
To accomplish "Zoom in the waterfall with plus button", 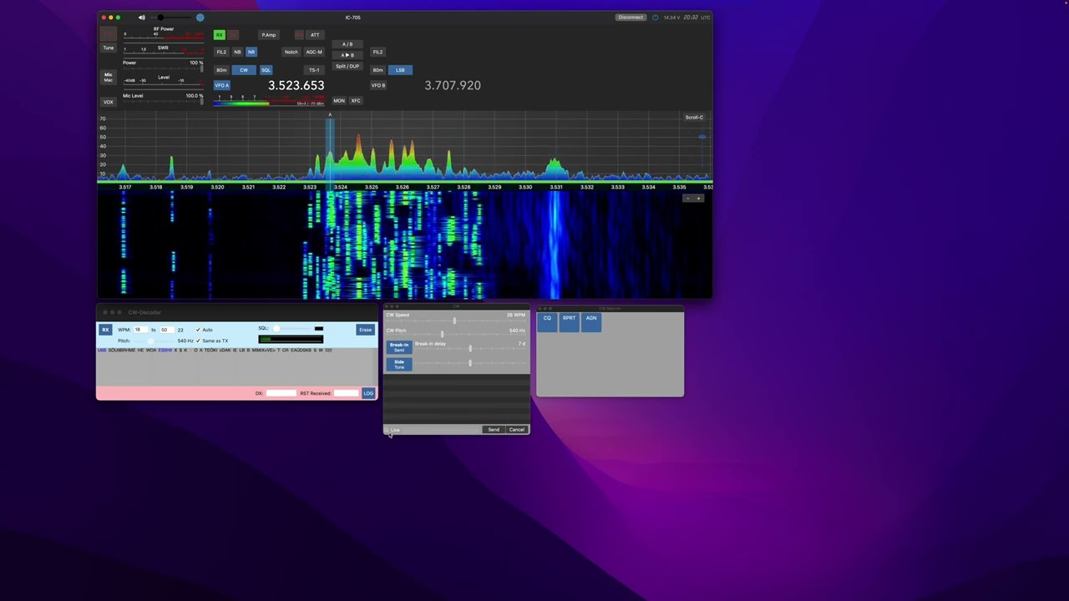I will coord(699,199).
